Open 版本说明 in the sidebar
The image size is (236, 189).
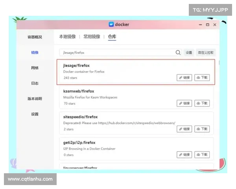pyautogui.click(x=35, y=99)
